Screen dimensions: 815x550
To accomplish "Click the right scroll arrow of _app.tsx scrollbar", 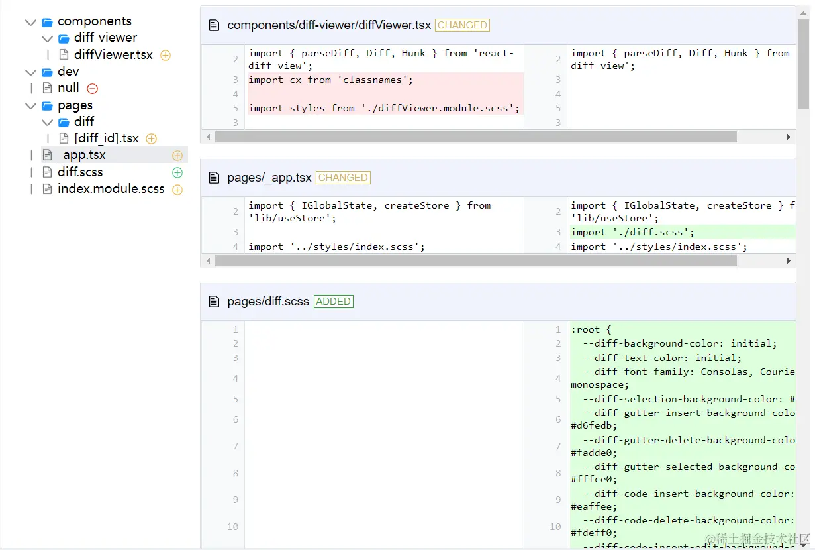I will coord(789,261).
